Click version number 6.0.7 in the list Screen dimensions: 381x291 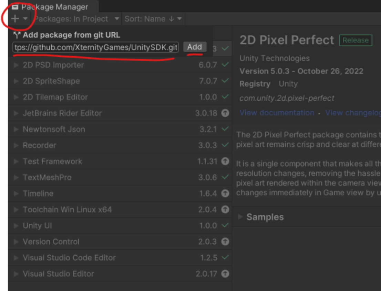[x=208, y=65]
